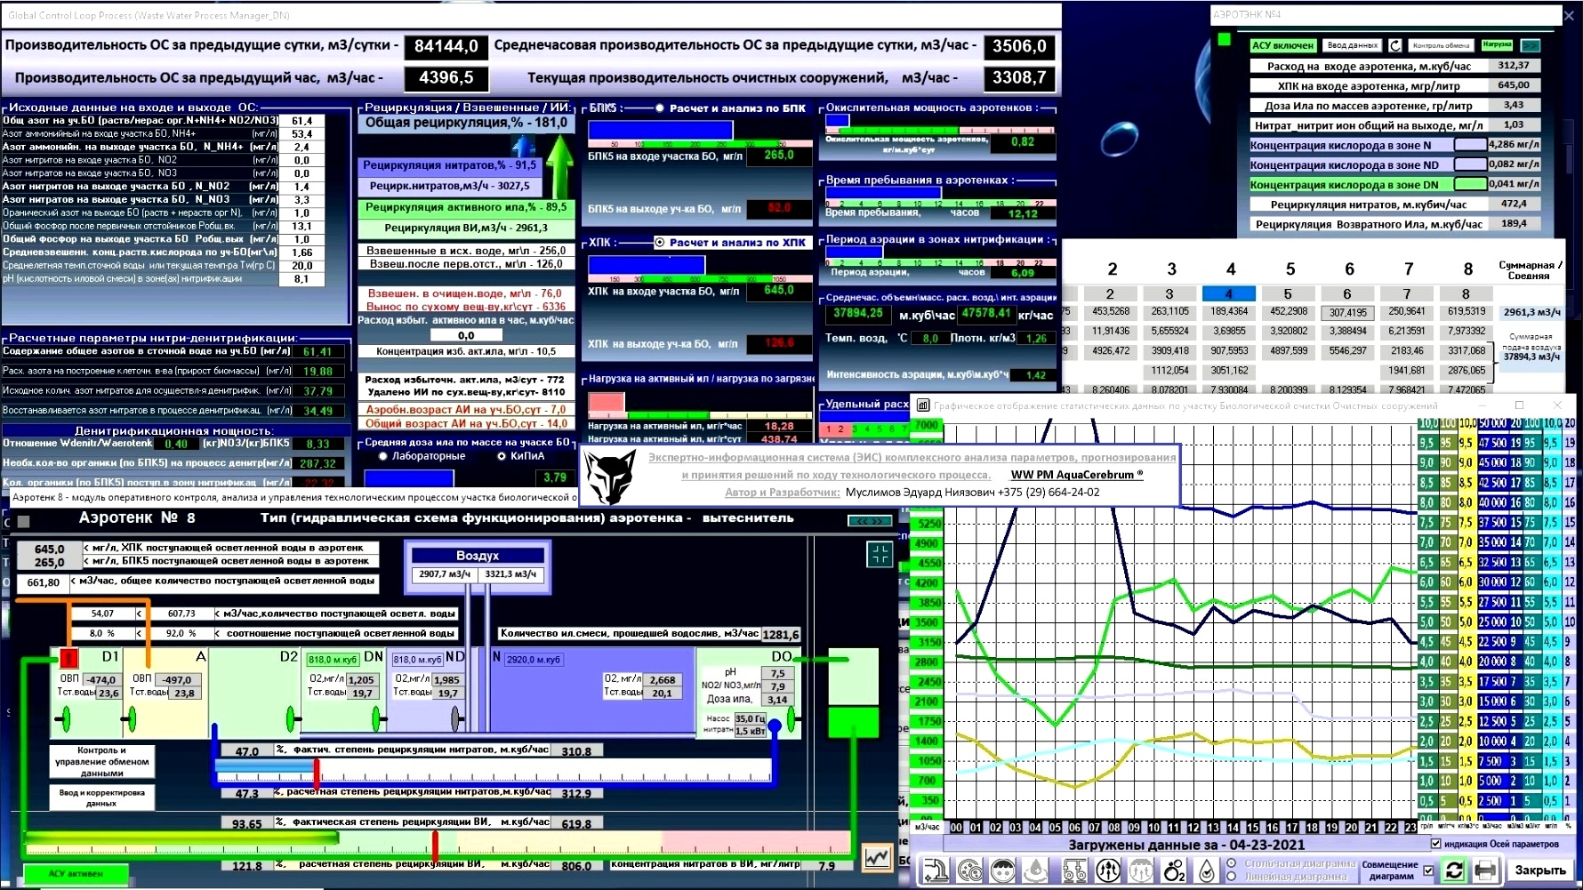Viewport: 1583px width, 890px height.
Task: Click the 0,0 excess sludge flow field
Action: (x=466, y=335)
